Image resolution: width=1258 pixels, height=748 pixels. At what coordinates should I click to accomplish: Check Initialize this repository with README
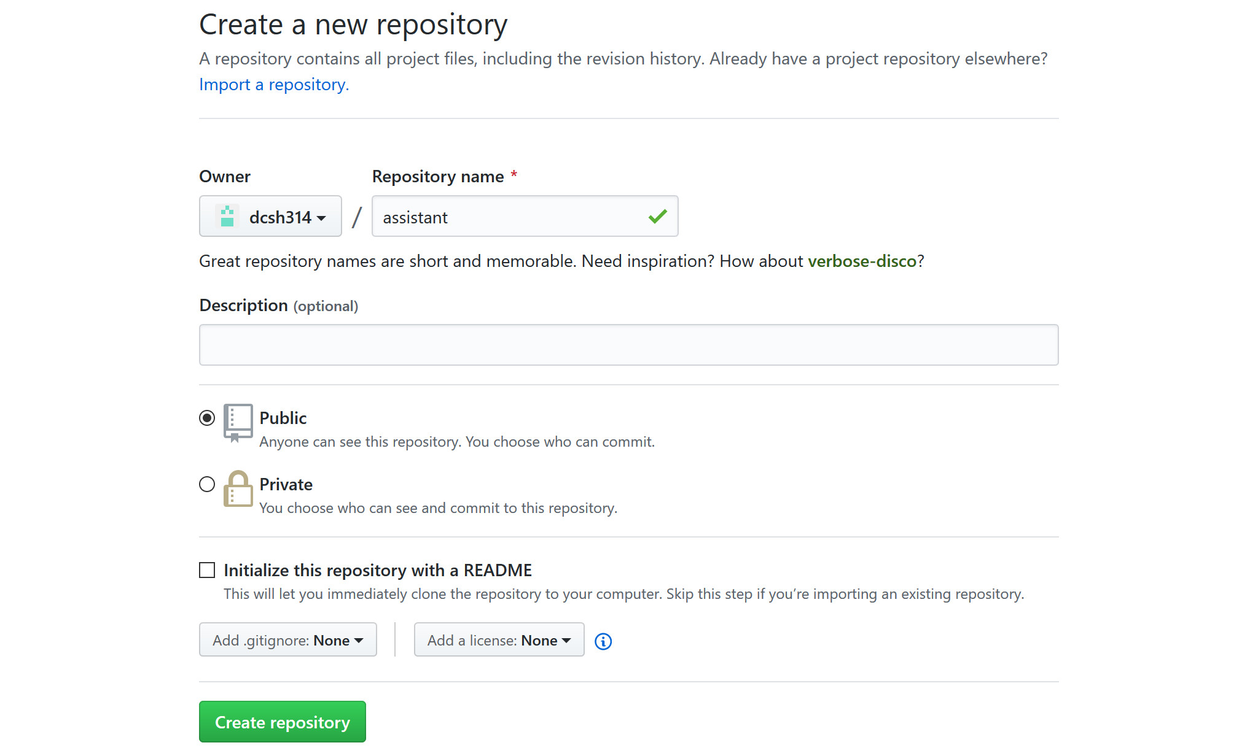click(207, 570)
